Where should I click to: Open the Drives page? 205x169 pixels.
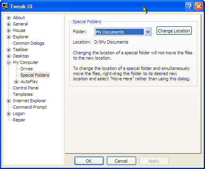pos(26,69)
